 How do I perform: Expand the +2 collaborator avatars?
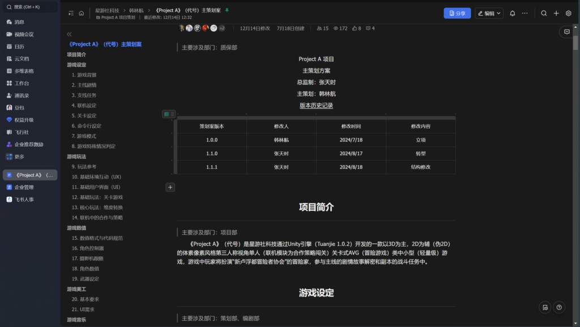click(x=222, y=28)
